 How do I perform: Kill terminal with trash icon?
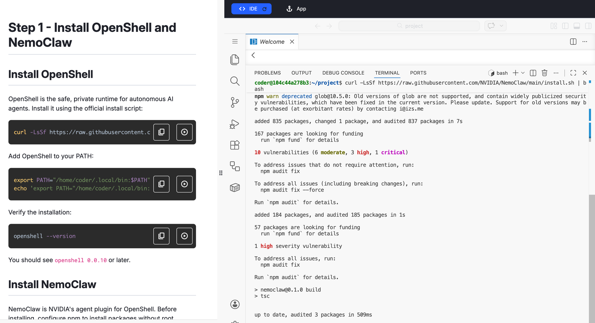[x=544, y=73]
